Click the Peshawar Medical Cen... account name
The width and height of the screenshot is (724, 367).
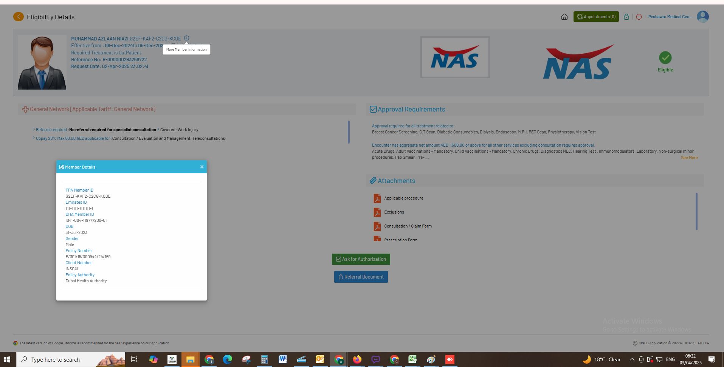click(670, 17)
